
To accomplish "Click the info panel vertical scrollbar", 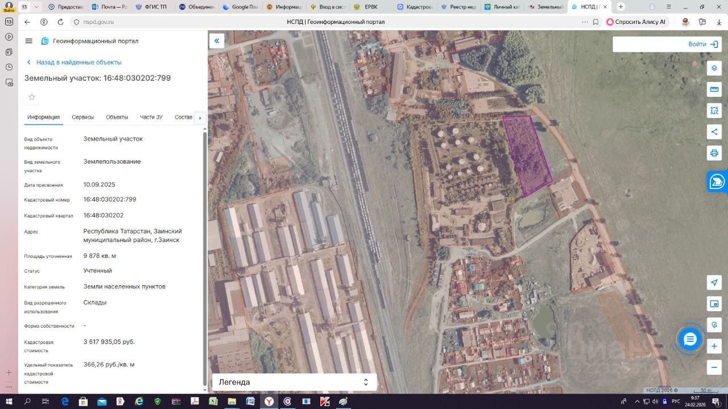I will [x=205, y=256].
